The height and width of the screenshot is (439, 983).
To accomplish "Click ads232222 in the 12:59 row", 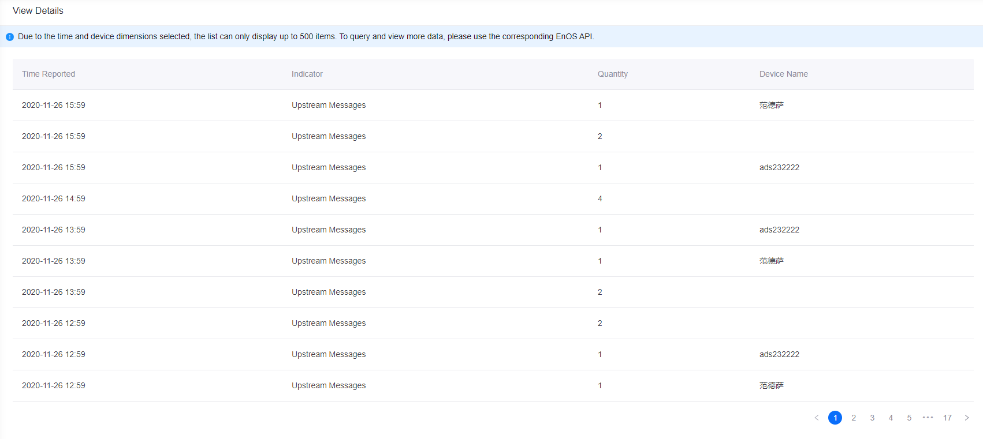I will [779, 354].
